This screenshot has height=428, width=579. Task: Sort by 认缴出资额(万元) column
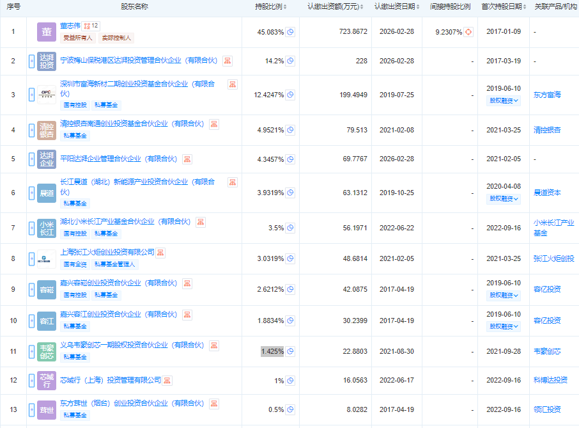click(337, 6)
